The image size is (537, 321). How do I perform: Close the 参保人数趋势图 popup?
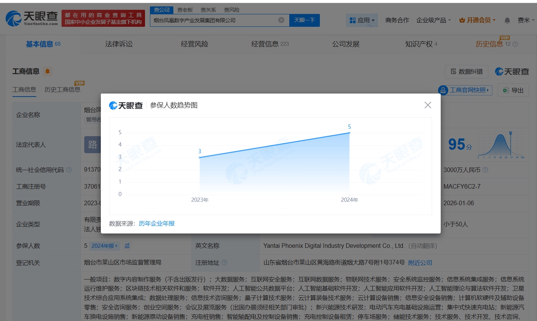pos(427,105)
